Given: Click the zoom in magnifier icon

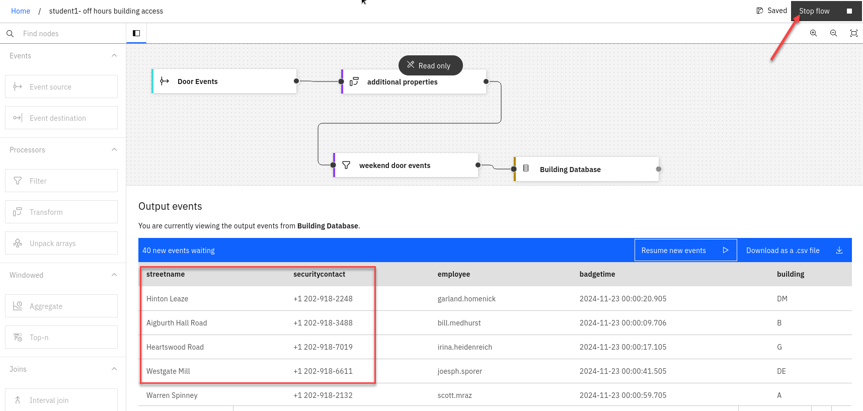Looking at the screenshot, I should (813, 33).
